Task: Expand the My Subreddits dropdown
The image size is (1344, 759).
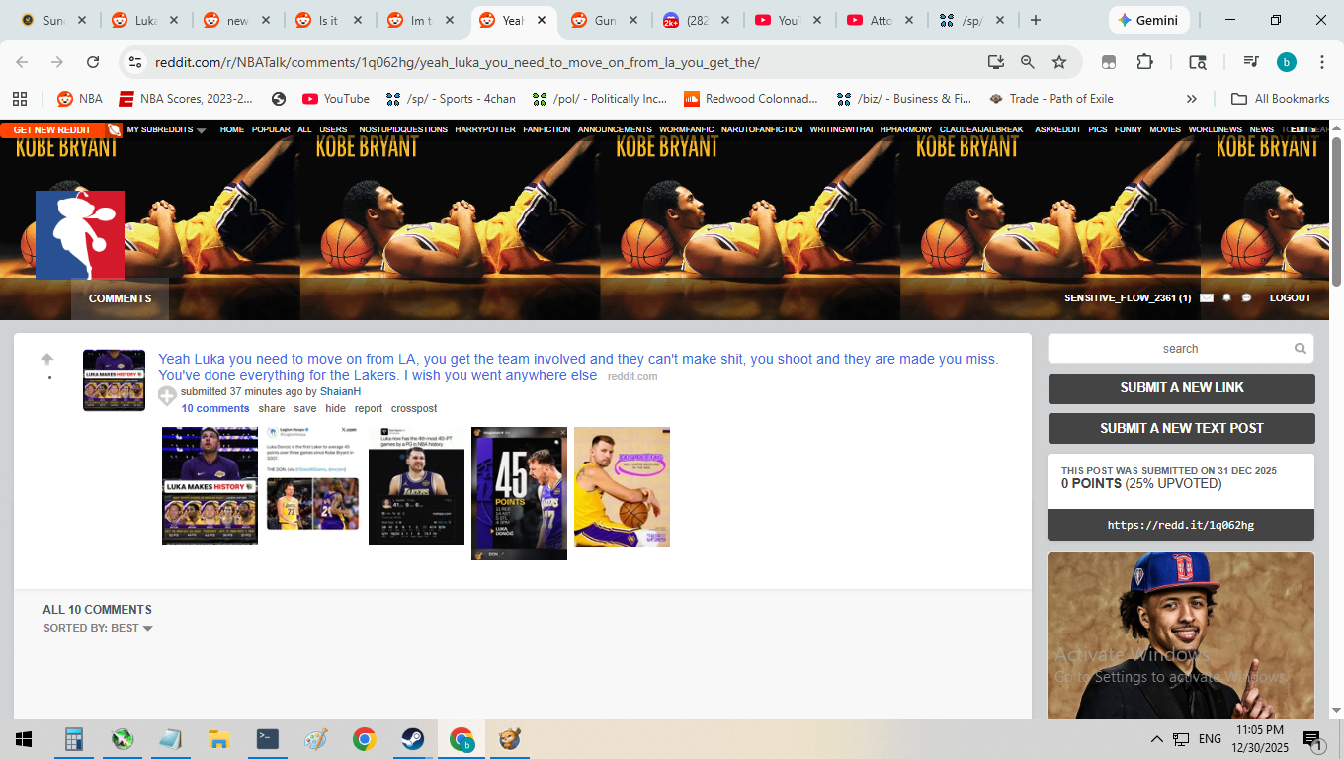Action: 166,129
